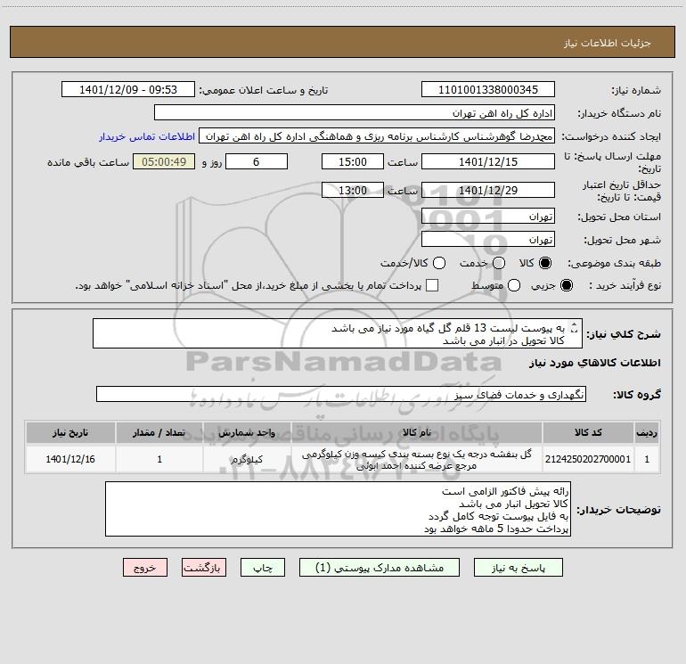Image resolution: width=686 pixels, height=664 pixels.
Task: Click the description box scroll arrows
Action: [x=575, y=327]
